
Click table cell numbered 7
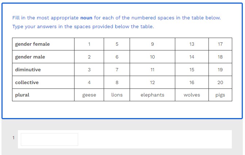[x=117, y=70]
